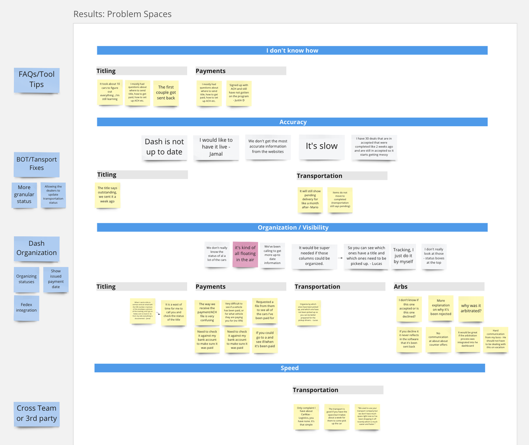Select 'Requested a file from them' note
This screenshot has height=445, width=529.
click(265, 310)
